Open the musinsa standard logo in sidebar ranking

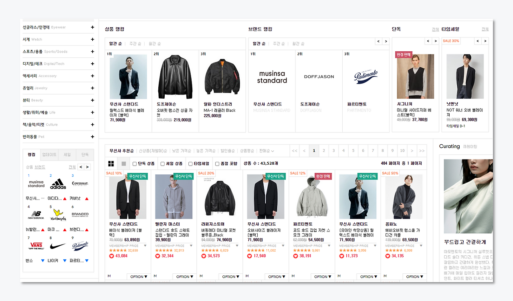pyautogui.click(x=36, y=184)
